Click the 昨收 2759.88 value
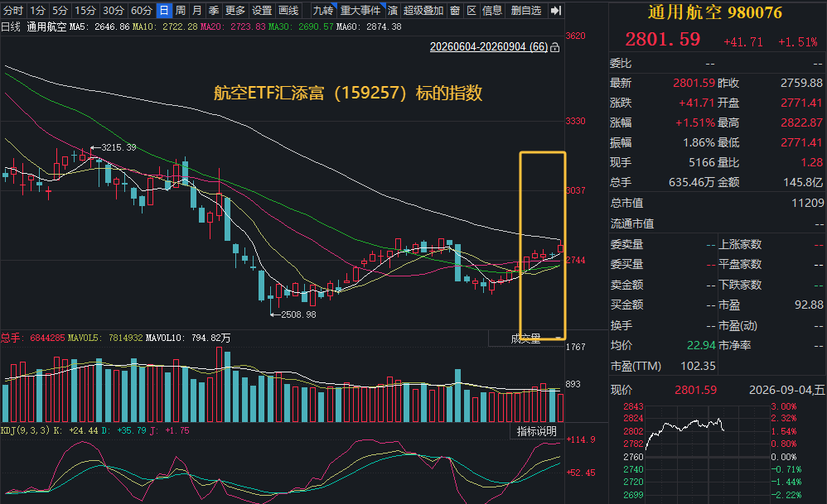The height and width of the screenshot is (504, 827). click(801, 83)
